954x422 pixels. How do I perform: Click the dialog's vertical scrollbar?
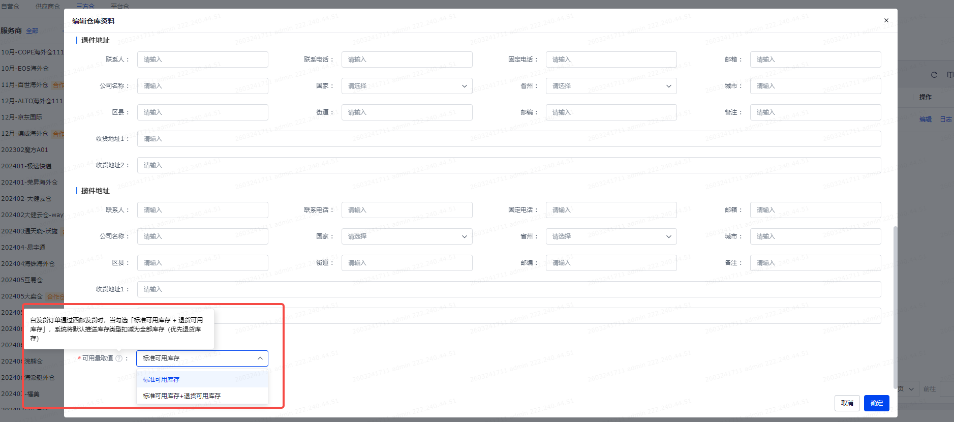[x=895, y=308]
